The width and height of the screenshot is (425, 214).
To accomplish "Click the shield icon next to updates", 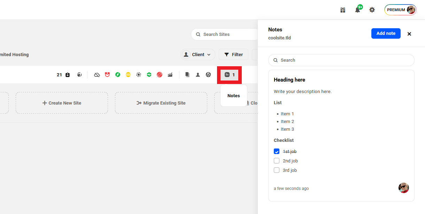I will (79, 75).
